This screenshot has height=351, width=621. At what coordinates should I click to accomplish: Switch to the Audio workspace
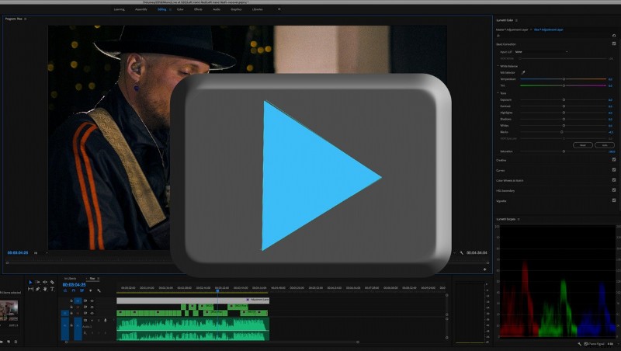tap(217, 9)
